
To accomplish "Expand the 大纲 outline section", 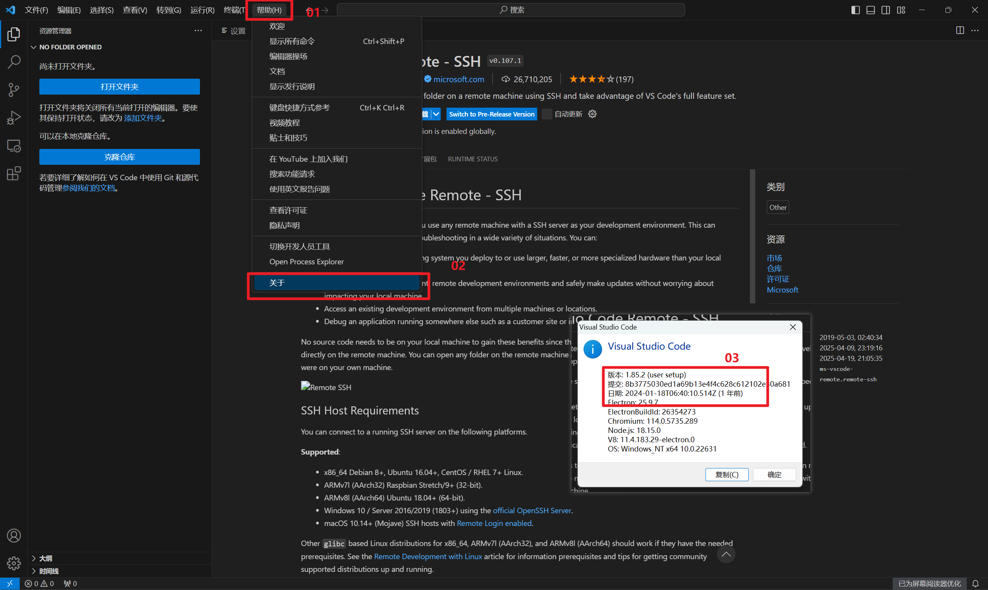I will pyautogui.click(x=45, y=558).
